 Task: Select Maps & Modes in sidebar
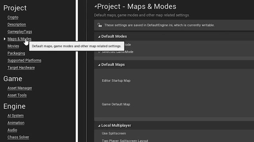pos(19,39)
